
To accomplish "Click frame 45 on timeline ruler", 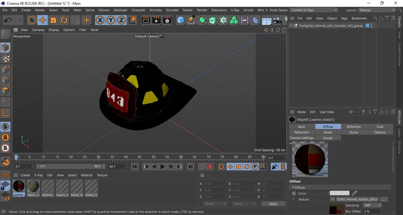I will (140, 157).
